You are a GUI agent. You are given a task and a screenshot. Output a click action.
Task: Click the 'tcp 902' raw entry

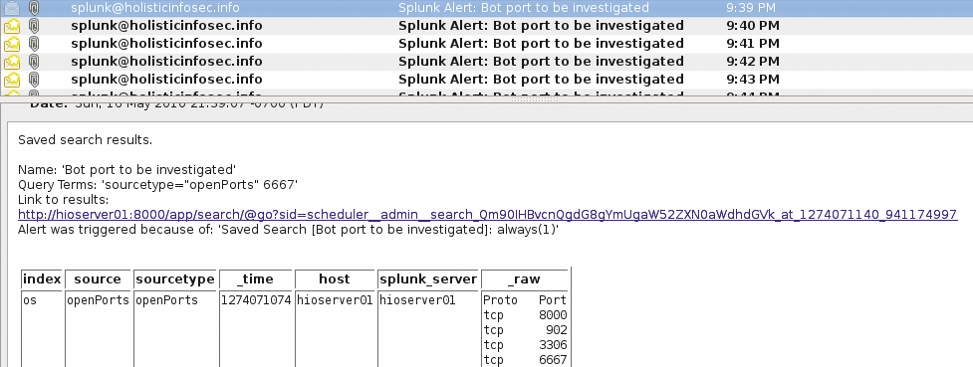(525, 330)
